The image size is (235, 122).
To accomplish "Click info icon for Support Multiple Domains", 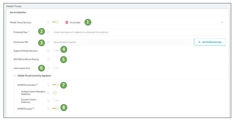I will [x=48, y=51].
